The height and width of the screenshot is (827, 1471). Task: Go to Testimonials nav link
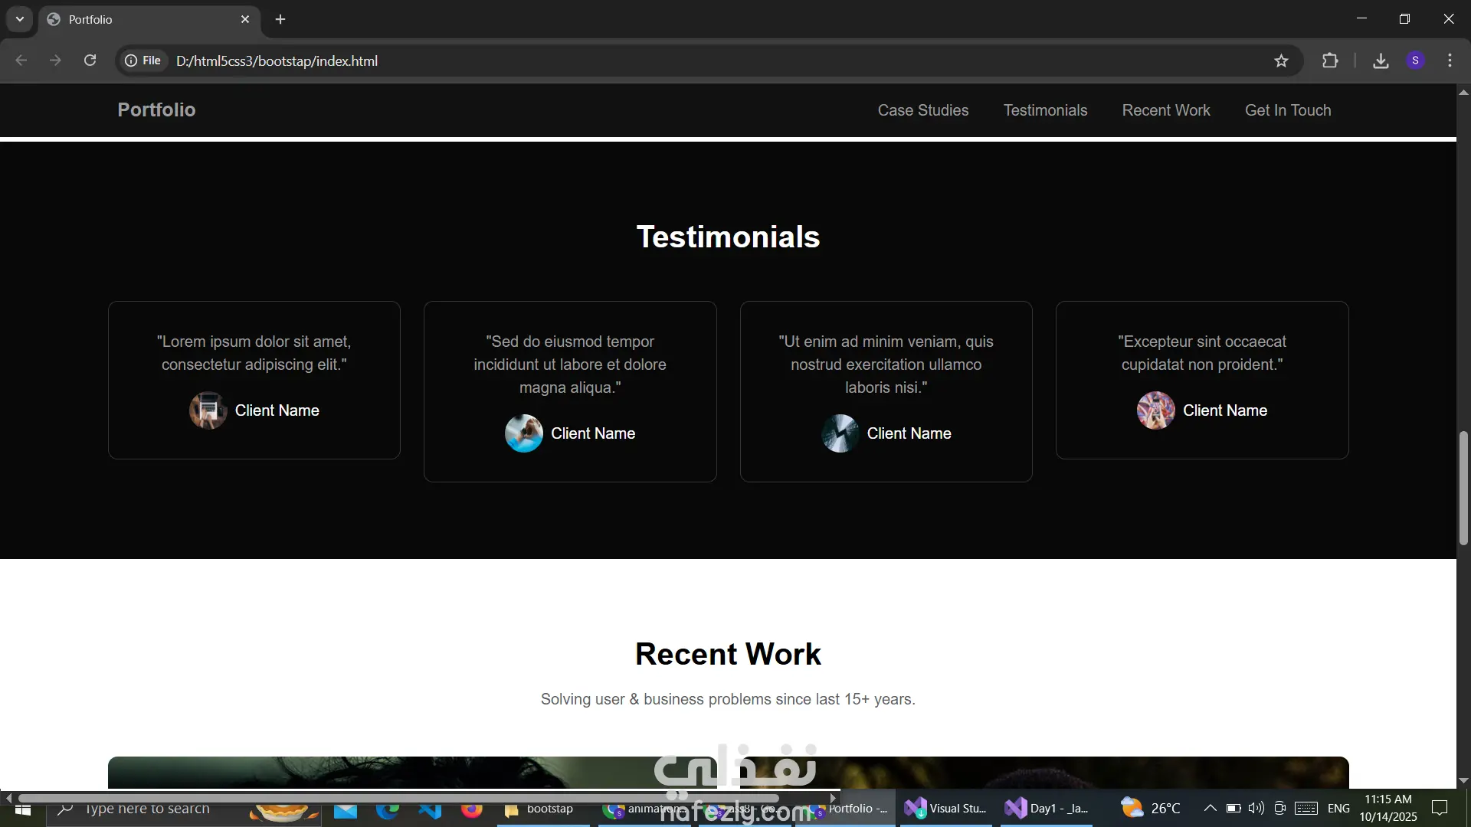[1045, 110]
